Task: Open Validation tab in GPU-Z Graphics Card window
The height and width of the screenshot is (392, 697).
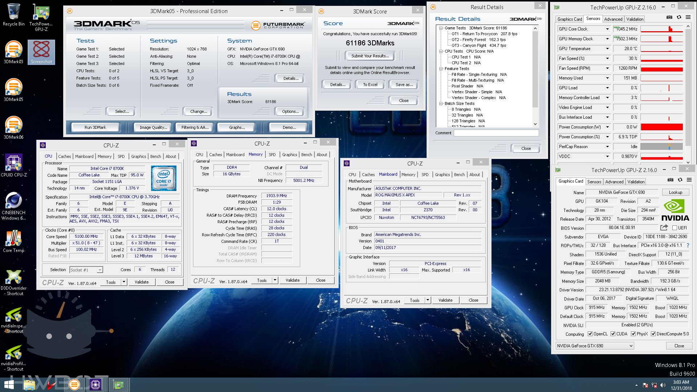Action: tap(636, 182)
